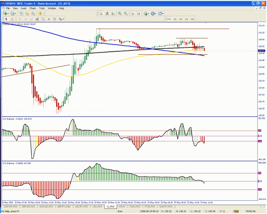Viewport: 267px width, 214px height.
Task: Open the Terminal window icon
Action: coord(33,13)
